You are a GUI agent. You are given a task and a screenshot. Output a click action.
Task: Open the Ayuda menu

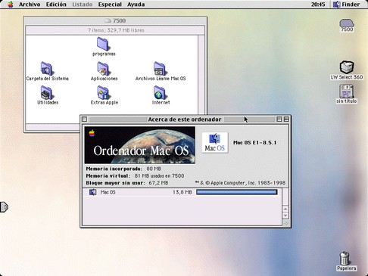(136, 5)
